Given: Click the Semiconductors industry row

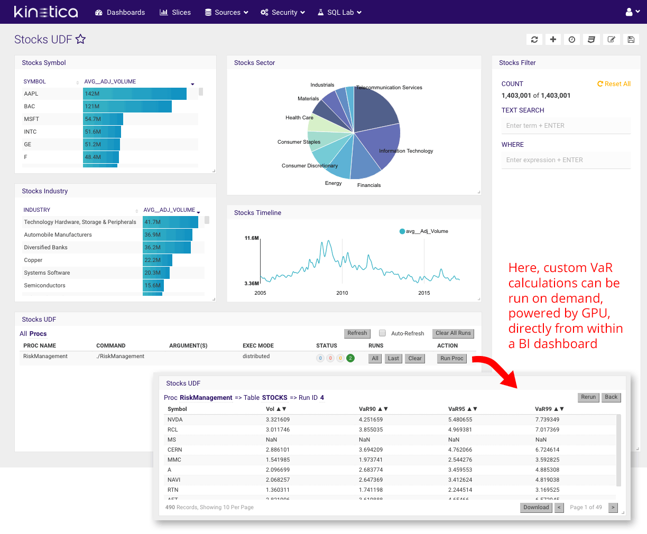Looking at the screenshot, I should (113, 285).
